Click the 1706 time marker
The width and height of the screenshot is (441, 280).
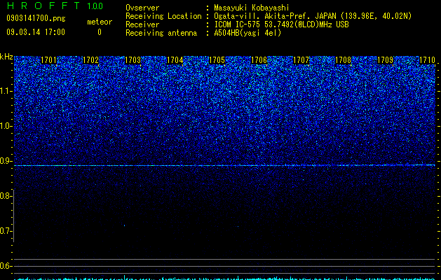(x=259, y=60)
